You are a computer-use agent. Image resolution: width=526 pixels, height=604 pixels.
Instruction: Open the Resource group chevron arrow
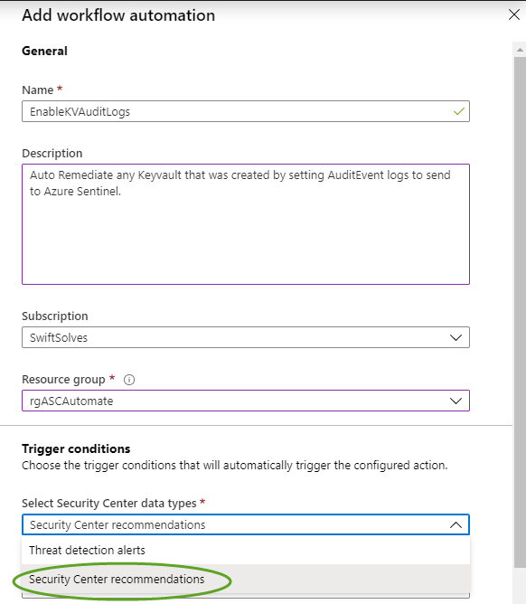456,401
